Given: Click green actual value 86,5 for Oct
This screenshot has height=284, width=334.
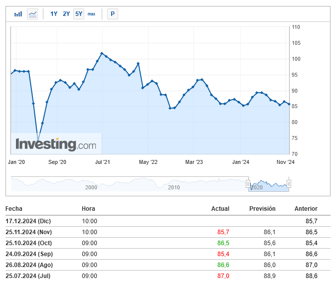Looking at the screenshot, I should point(223,243).
